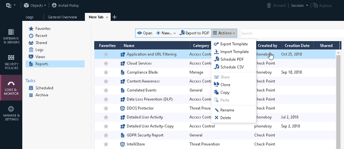Click the DDOS Protector shield icon
This screenshot has height=149, width=344.
point(123,108)
